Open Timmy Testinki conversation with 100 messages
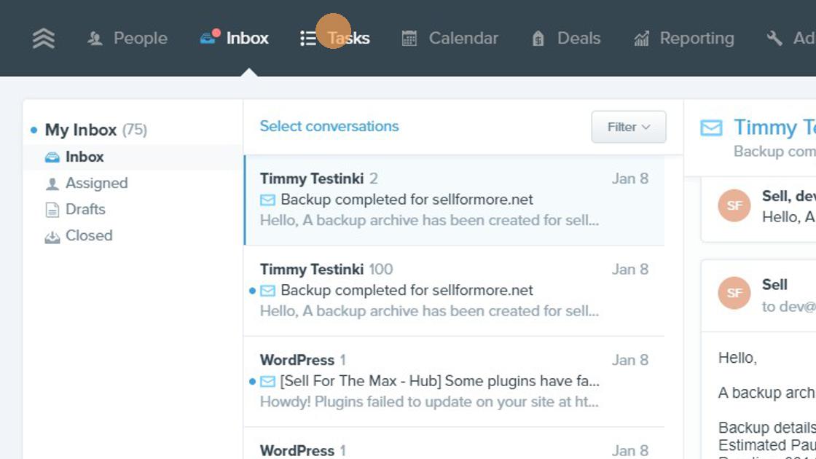 tap(454, 291)
